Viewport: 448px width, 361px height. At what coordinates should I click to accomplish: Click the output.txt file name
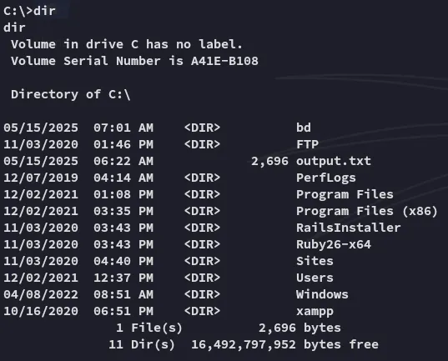(334, 161)
